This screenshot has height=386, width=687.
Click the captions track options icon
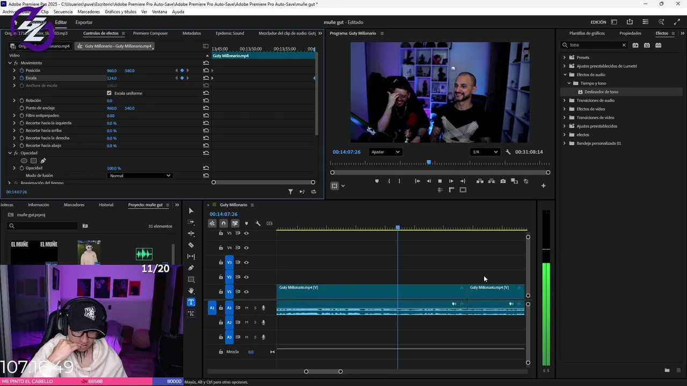[269, 224]
